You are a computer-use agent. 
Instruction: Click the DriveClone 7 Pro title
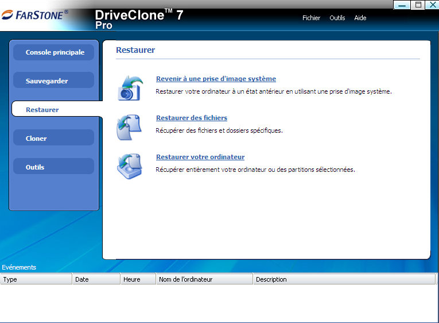tap(139, 19)
